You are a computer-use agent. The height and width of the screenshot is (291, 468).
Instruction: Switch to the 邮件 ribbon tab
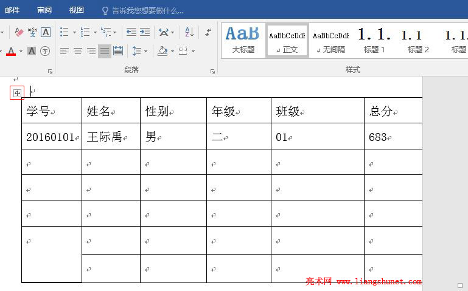click(12, 10)
